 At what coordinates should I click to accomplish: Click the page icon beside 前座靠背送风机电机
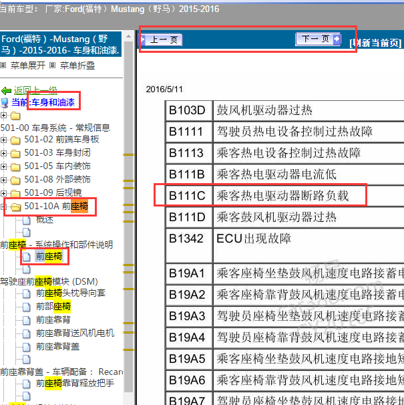click(x=26, y=333)
